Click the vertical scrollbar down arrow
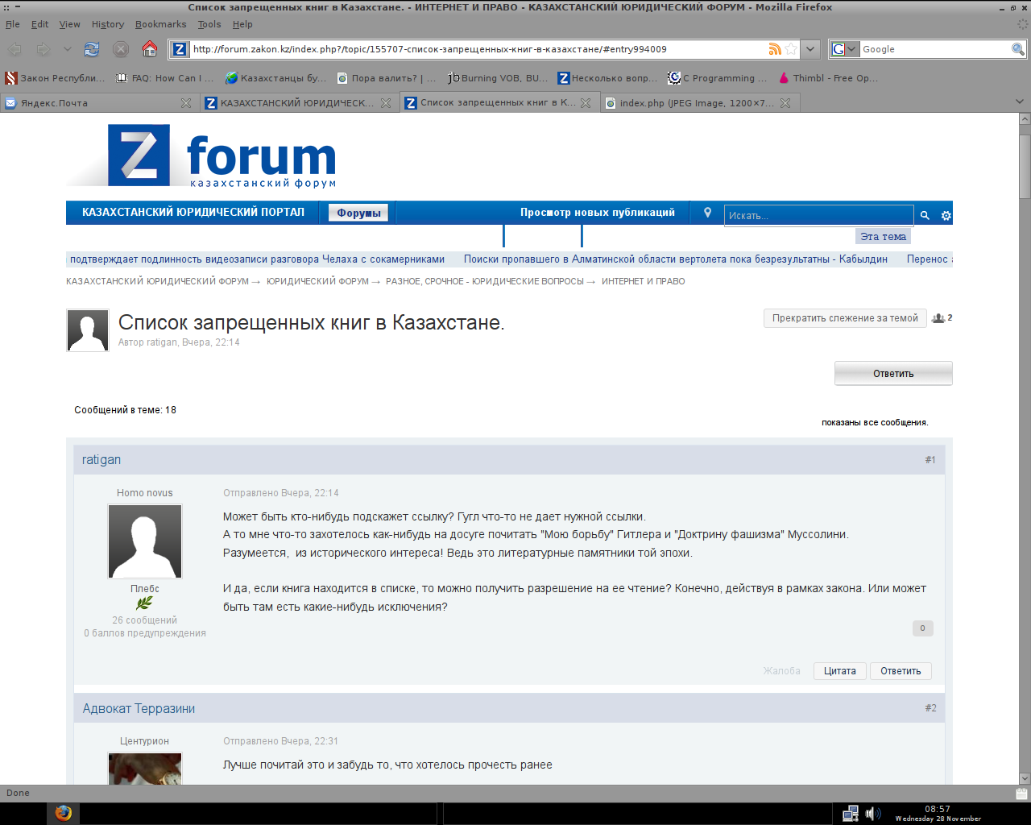 coord(1025,778)
